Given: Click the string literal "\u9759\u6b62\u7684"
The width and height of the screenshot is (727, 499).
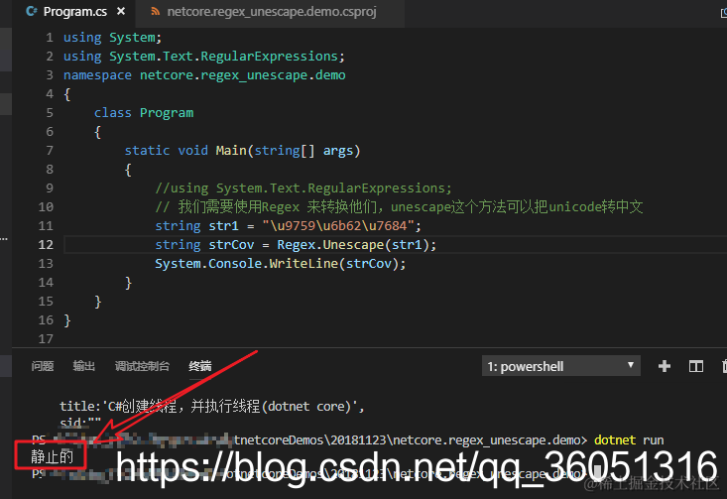Looking at the screenshot, I should tap(338, 226).
